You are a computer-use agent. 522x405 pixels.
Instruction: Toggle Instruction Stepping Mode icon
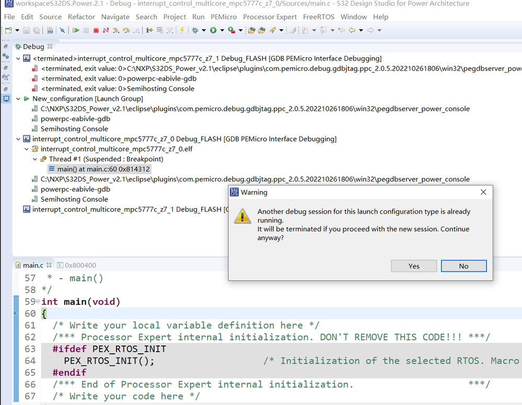(x=149, y=30)
